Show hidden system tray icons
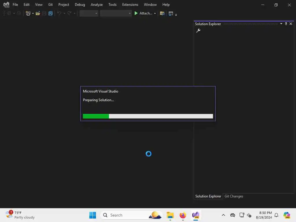 (223, 215)
